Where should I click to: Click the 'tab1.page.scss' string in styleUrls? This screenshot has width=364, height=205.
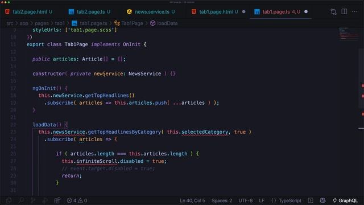91,30
